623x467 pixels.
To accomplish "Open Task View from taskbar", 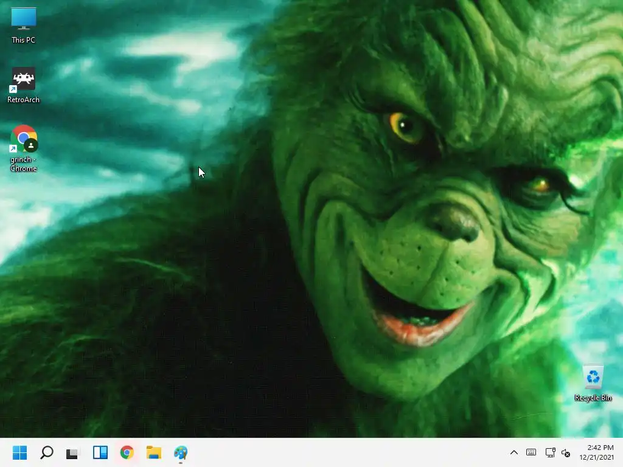I will pos(73,452).
